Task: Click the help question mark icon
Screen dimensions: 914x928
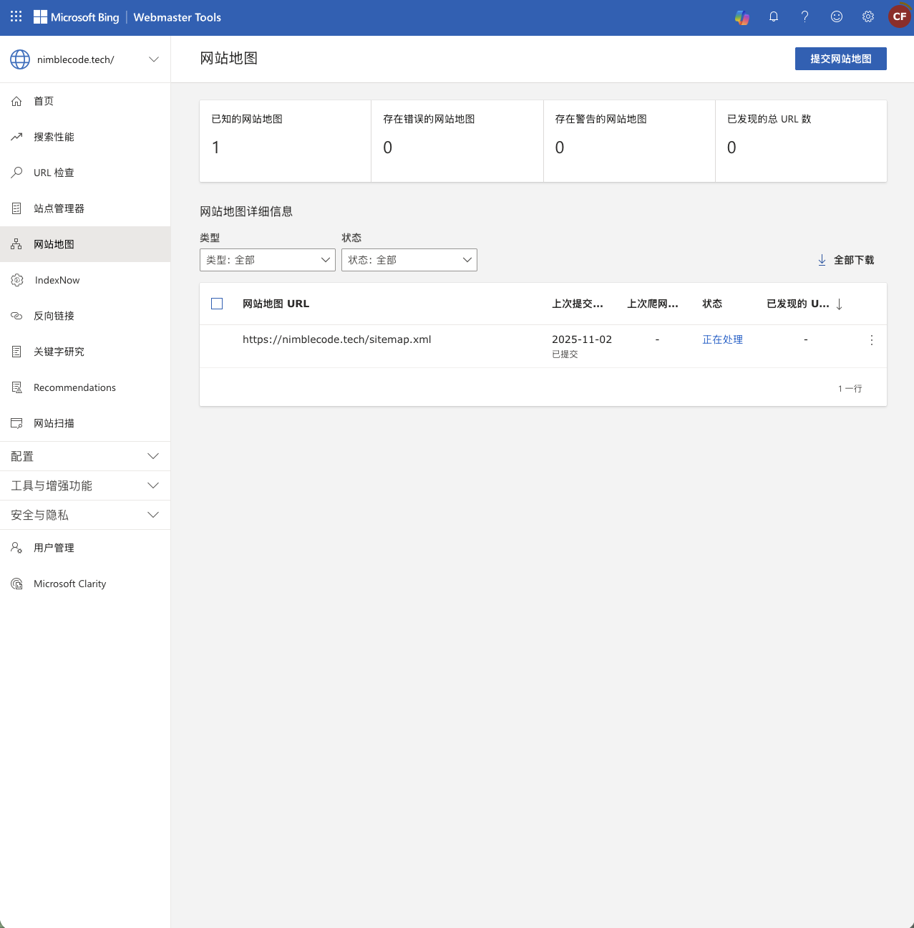Action: 805,17
